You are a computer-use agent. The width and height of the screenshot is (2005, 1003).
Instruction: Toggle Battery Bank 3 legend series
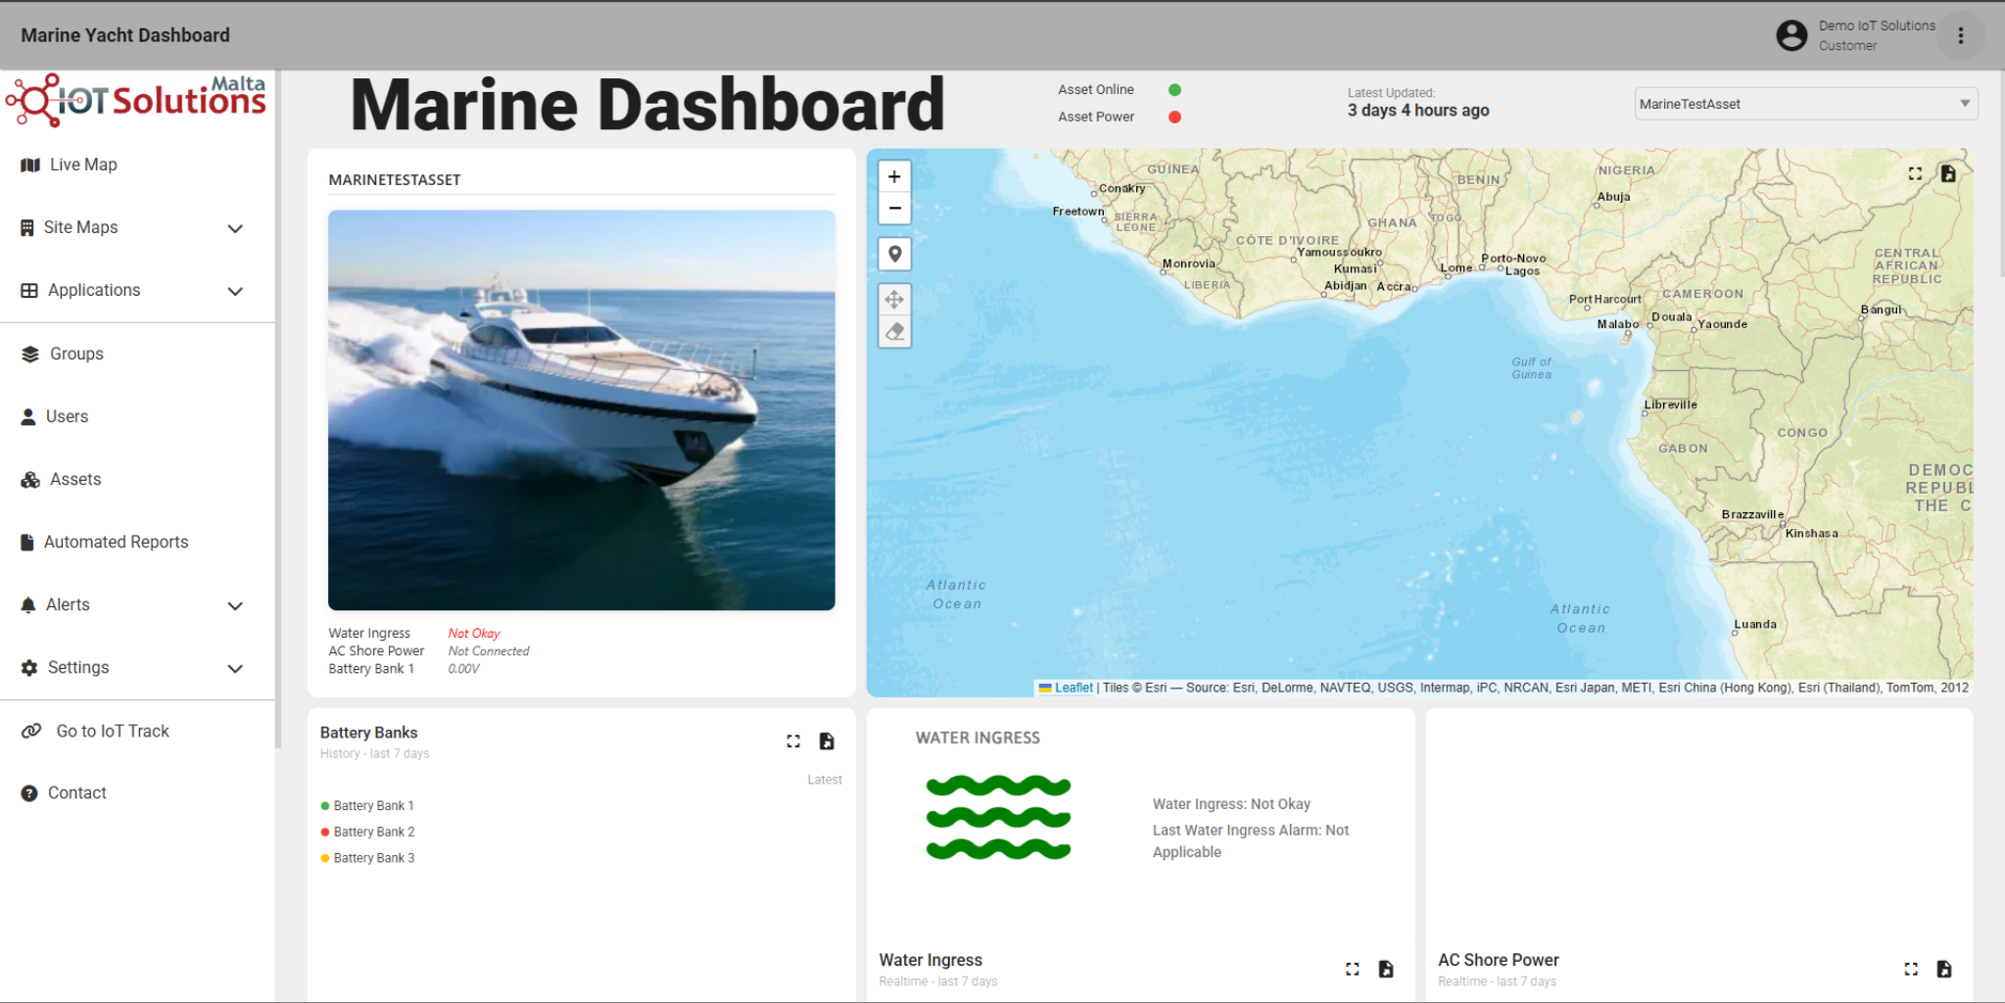pos(367,858)
